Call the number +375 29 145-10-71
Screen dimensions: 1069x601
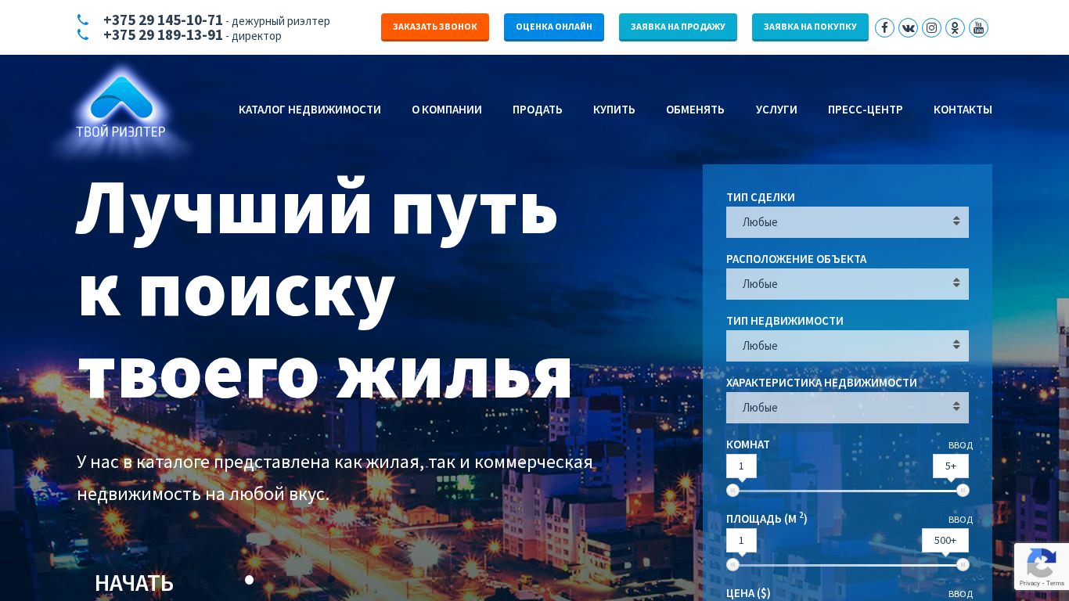point(163,20)
